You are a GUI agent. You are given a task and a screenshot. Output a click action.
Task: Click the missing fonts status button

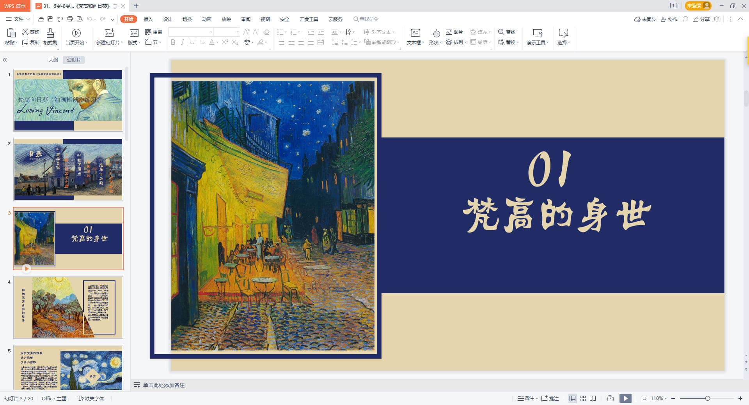[x=91, y=398]
